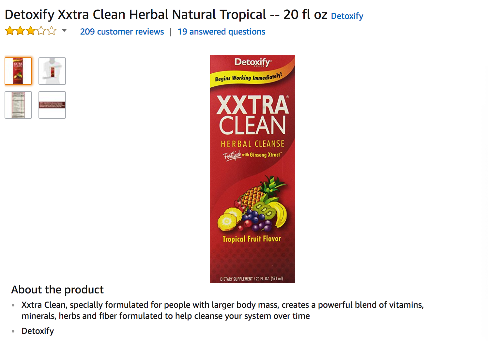
Task: Click the XXTRA CLEAN text on product image
Action: 252,115
